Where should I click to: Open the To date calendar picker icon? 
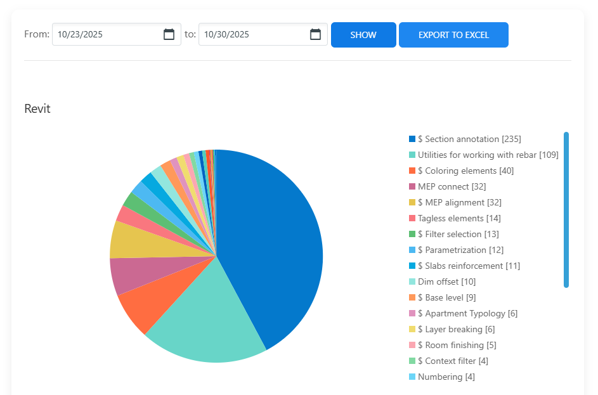(x=315, y=35)
